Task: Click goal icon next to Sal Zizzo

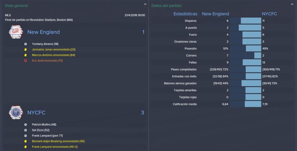Action: pyautogui.click(x=26, y=130)
